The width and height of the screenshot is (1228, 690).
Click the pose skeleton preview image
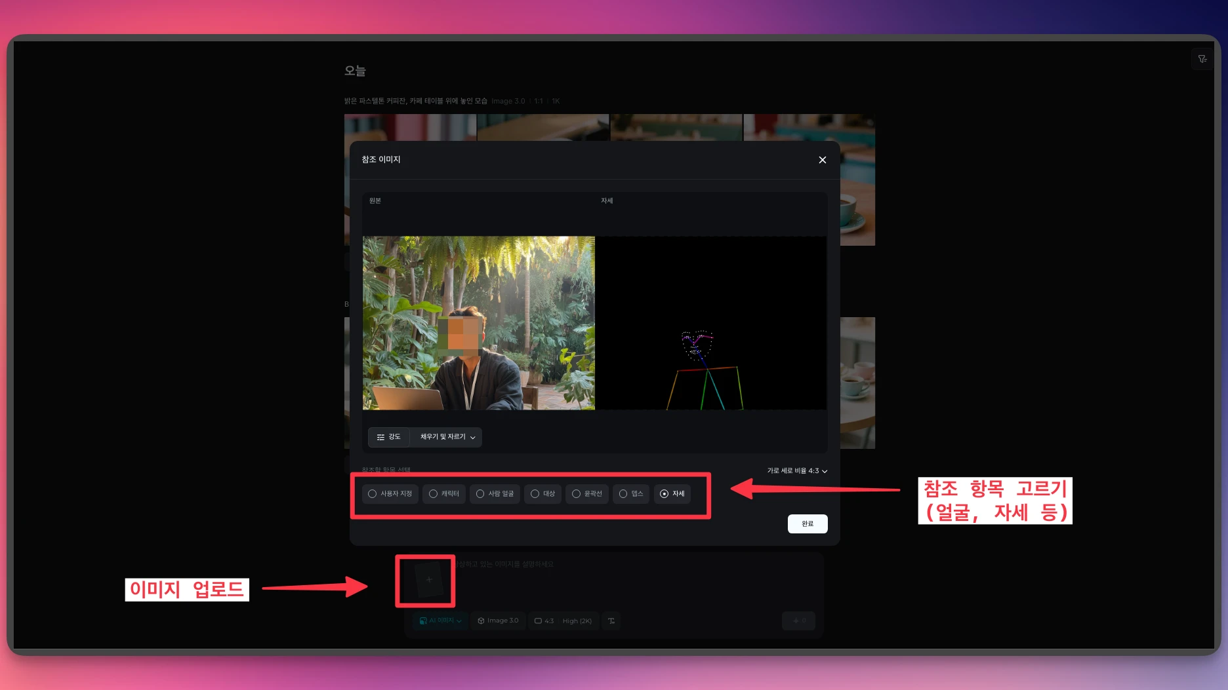tap(711, 323)
